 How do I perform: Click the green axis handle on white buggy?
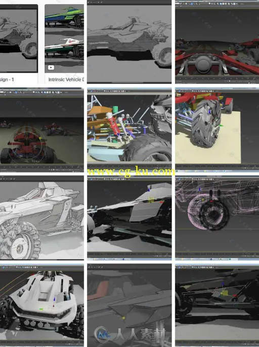(x=41, y=309)
